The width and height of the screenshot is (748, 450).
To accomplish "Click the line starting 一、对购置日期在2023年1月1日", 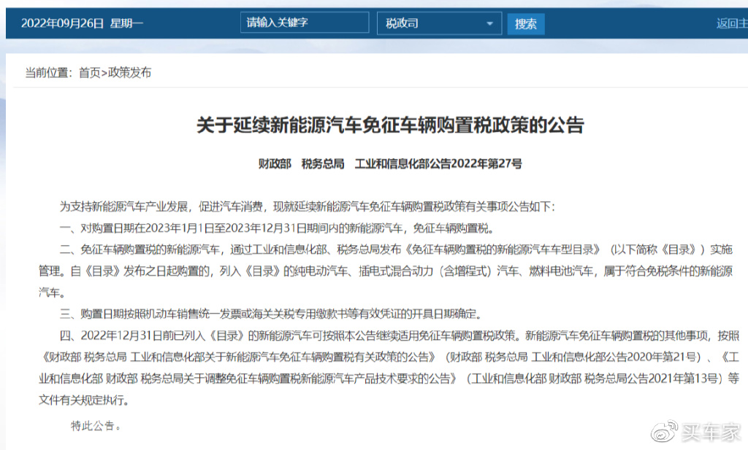I will tap(277, 228).
